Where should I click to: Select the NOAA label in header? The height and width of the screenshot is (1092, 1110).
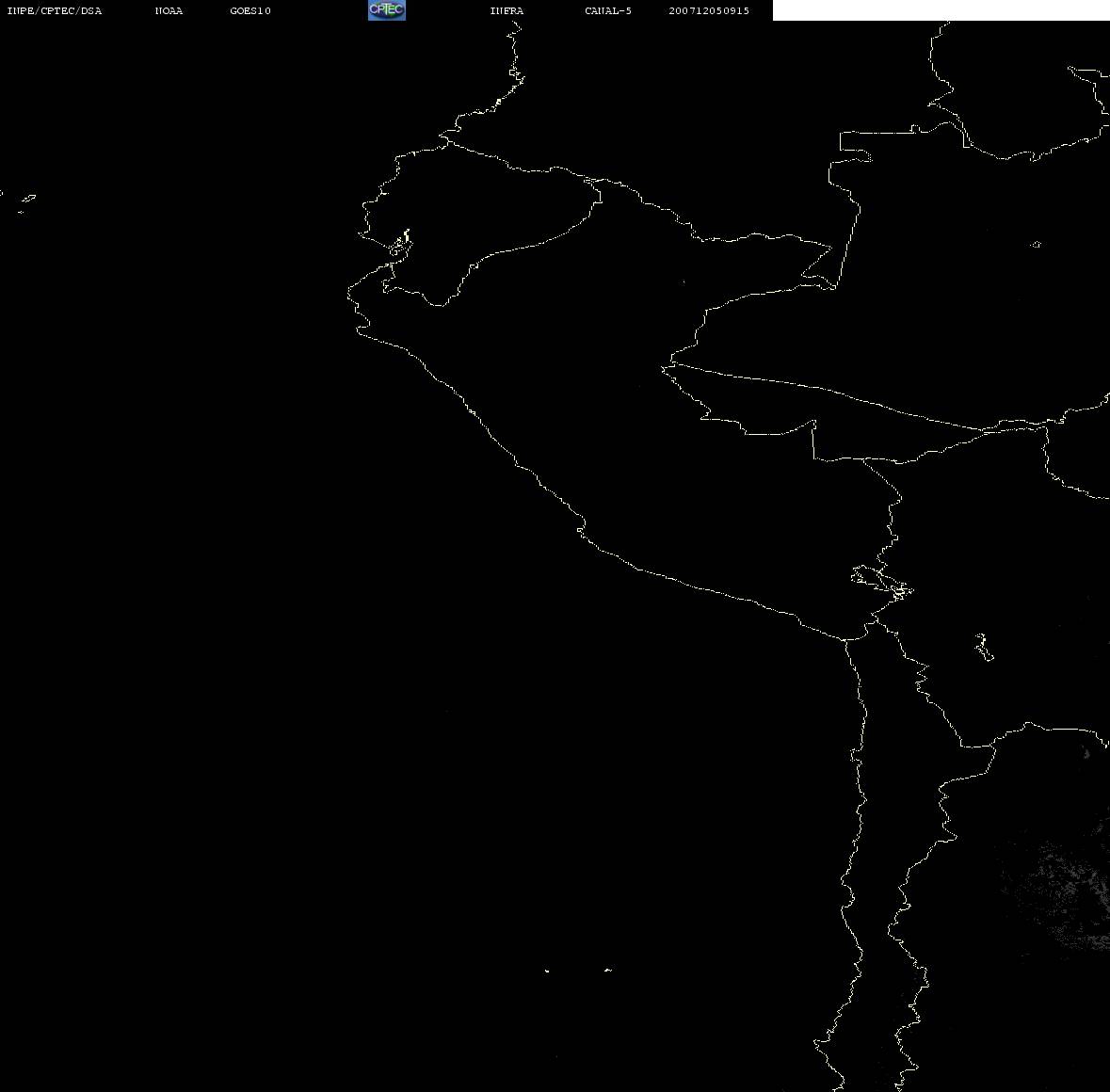169,11
